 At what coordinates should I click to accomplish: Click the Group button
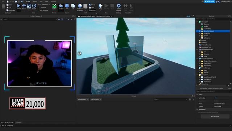pyautogui.click(x=93, y=5)
